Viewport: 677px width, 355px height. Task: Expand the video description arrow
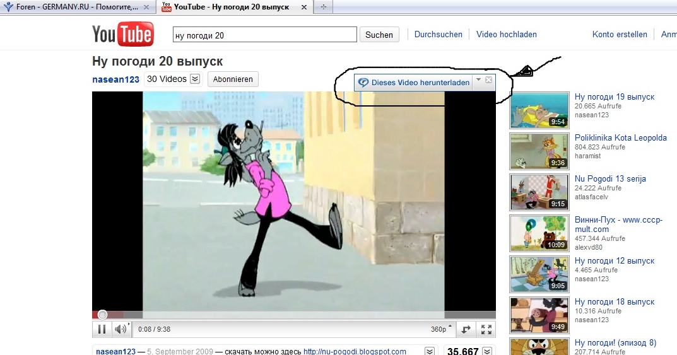click(x=429, y=351)
